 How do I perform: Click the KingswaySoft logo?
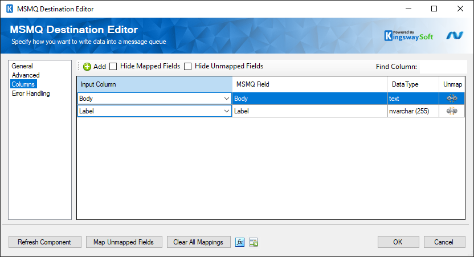point(408,36)
